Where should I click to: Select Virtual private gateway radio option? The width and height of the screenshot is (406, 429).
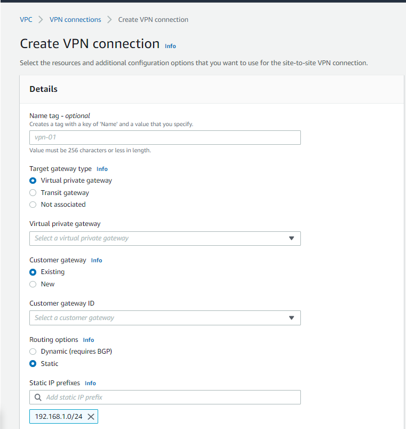(33, 181)
